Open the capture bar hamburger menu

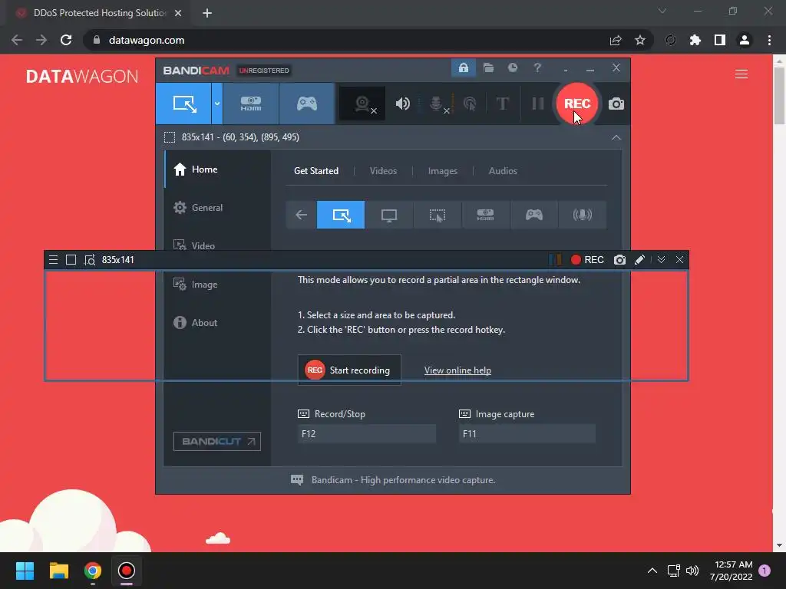(x=53, y=259)
